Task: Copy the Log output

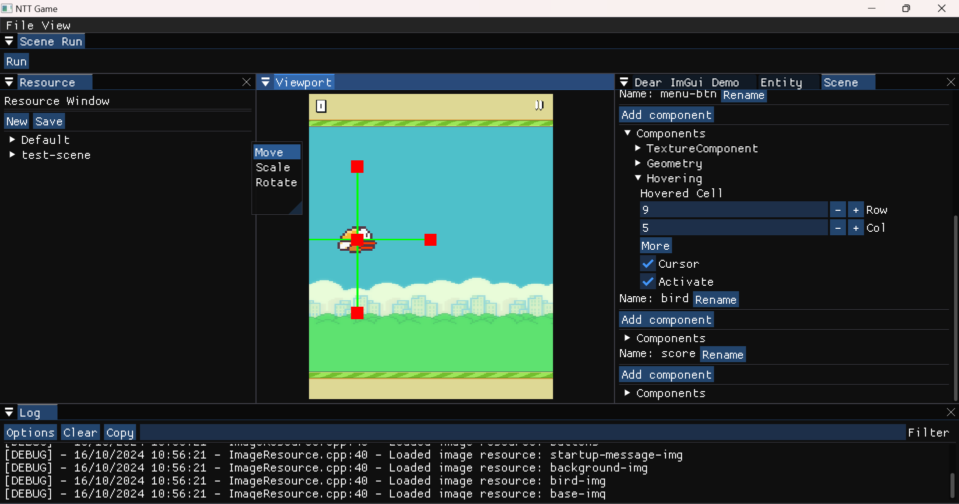Action: [120, 433]
